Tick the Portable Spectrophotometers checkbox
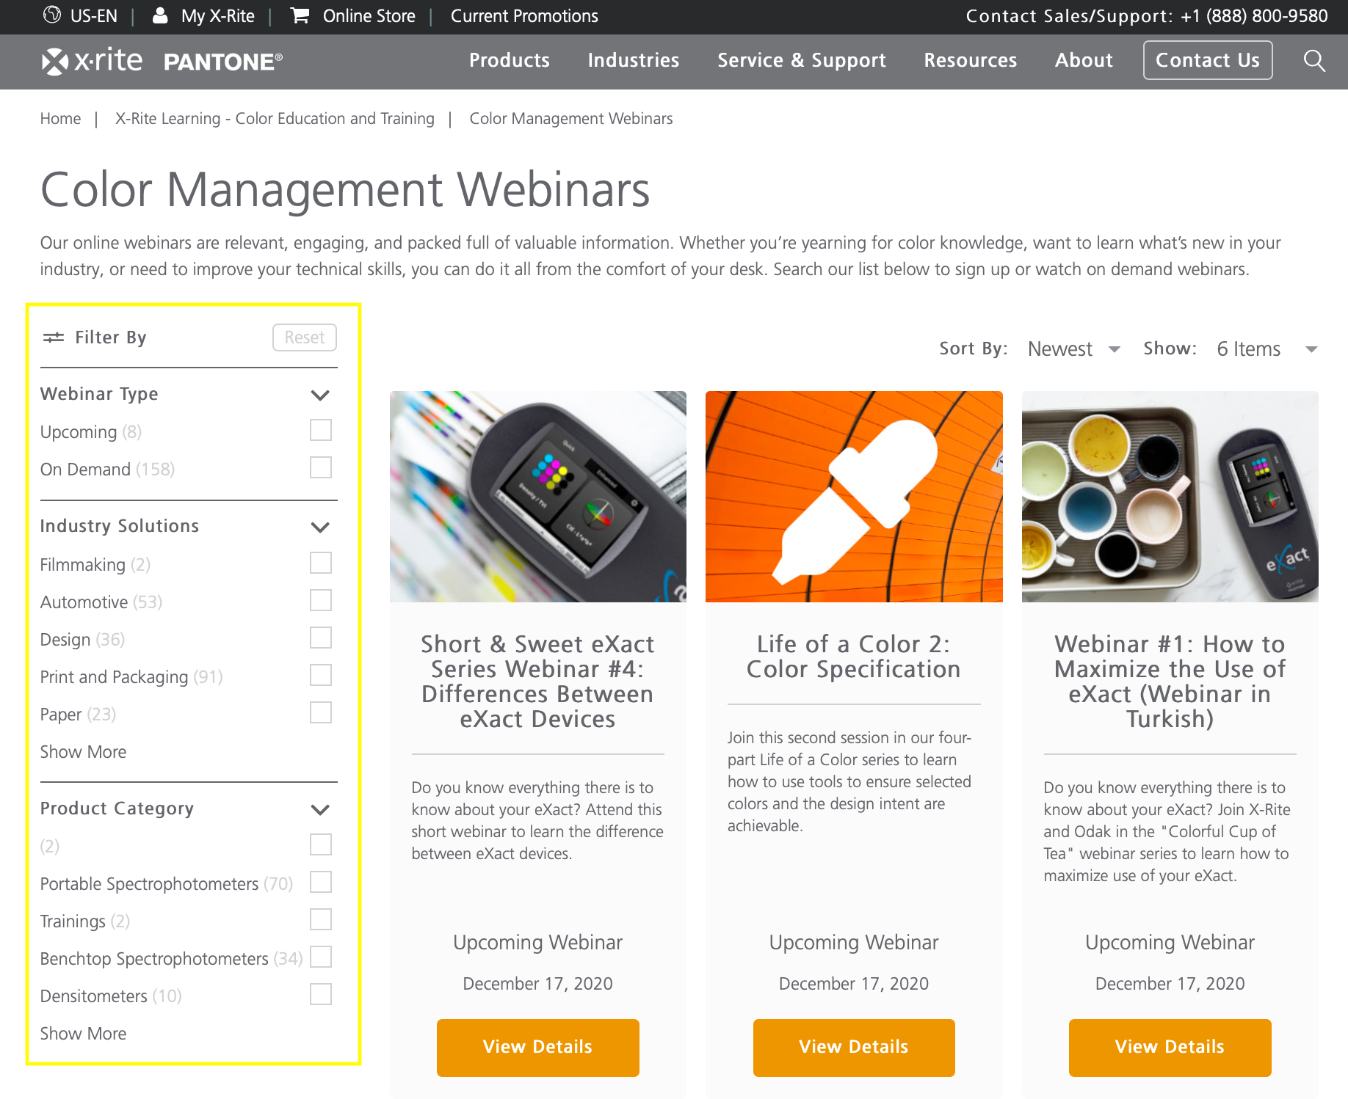This screenshot has width=1348, height=1099. [321, 883]
